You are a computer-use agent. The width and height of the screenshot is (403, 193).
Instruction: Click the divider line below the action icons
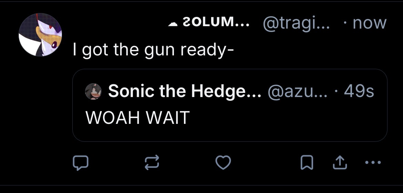[201, 185]
